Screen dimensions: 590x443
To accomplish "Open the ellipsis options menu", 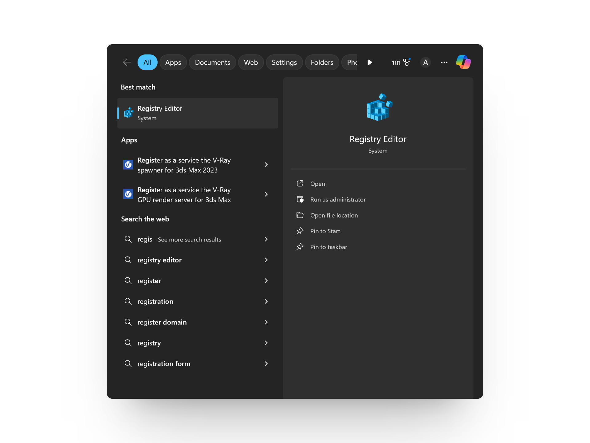I will 444,62.
